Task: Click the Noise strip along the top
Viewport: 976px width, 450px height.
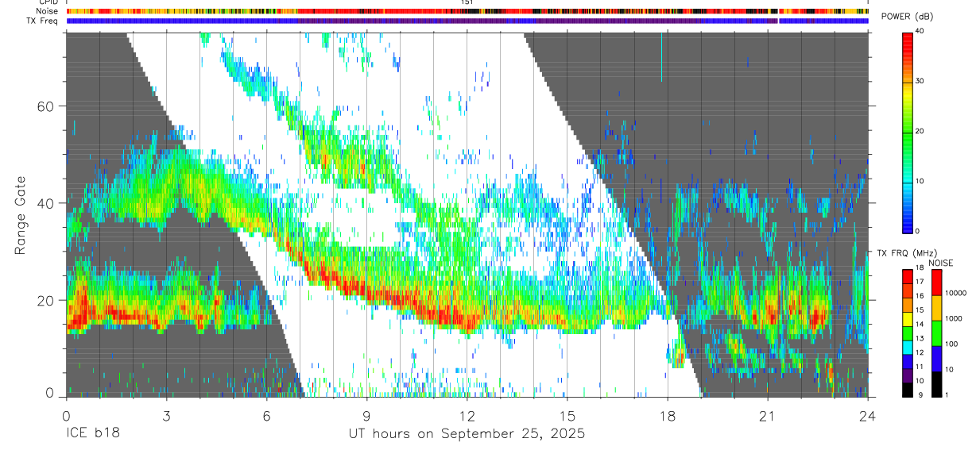Action: pos(467,11)
